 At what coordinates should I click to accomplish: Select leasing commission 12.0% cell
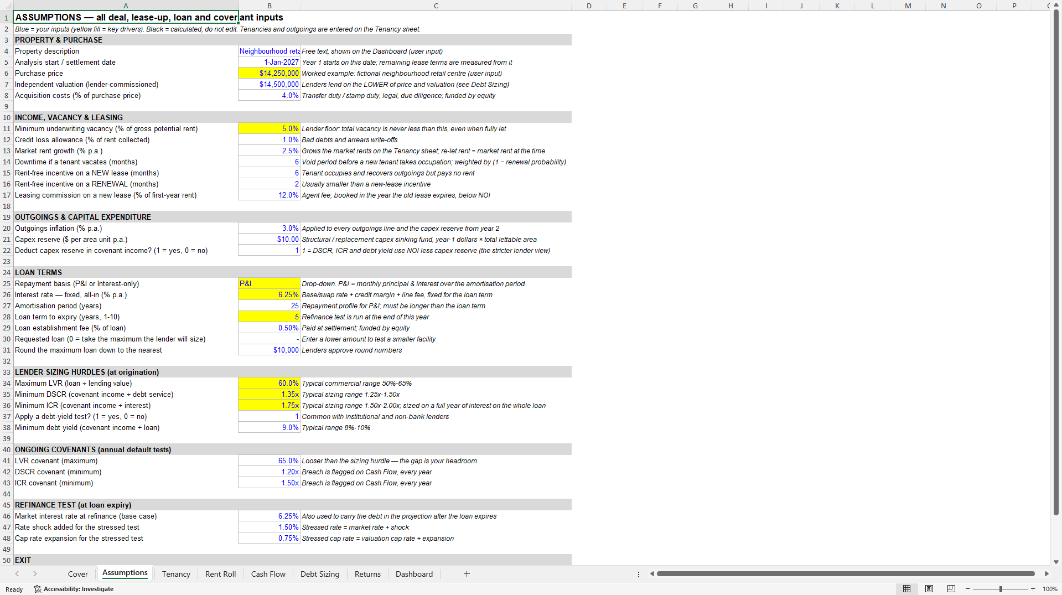[269, 195]
